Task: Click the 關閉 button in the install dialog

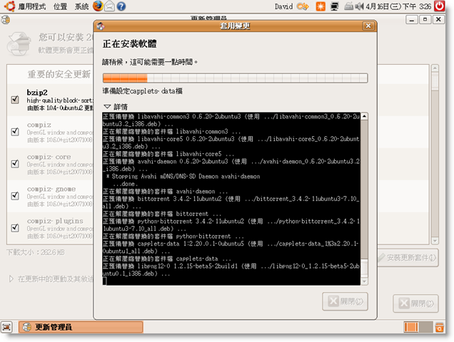Action: pos(345,301)
